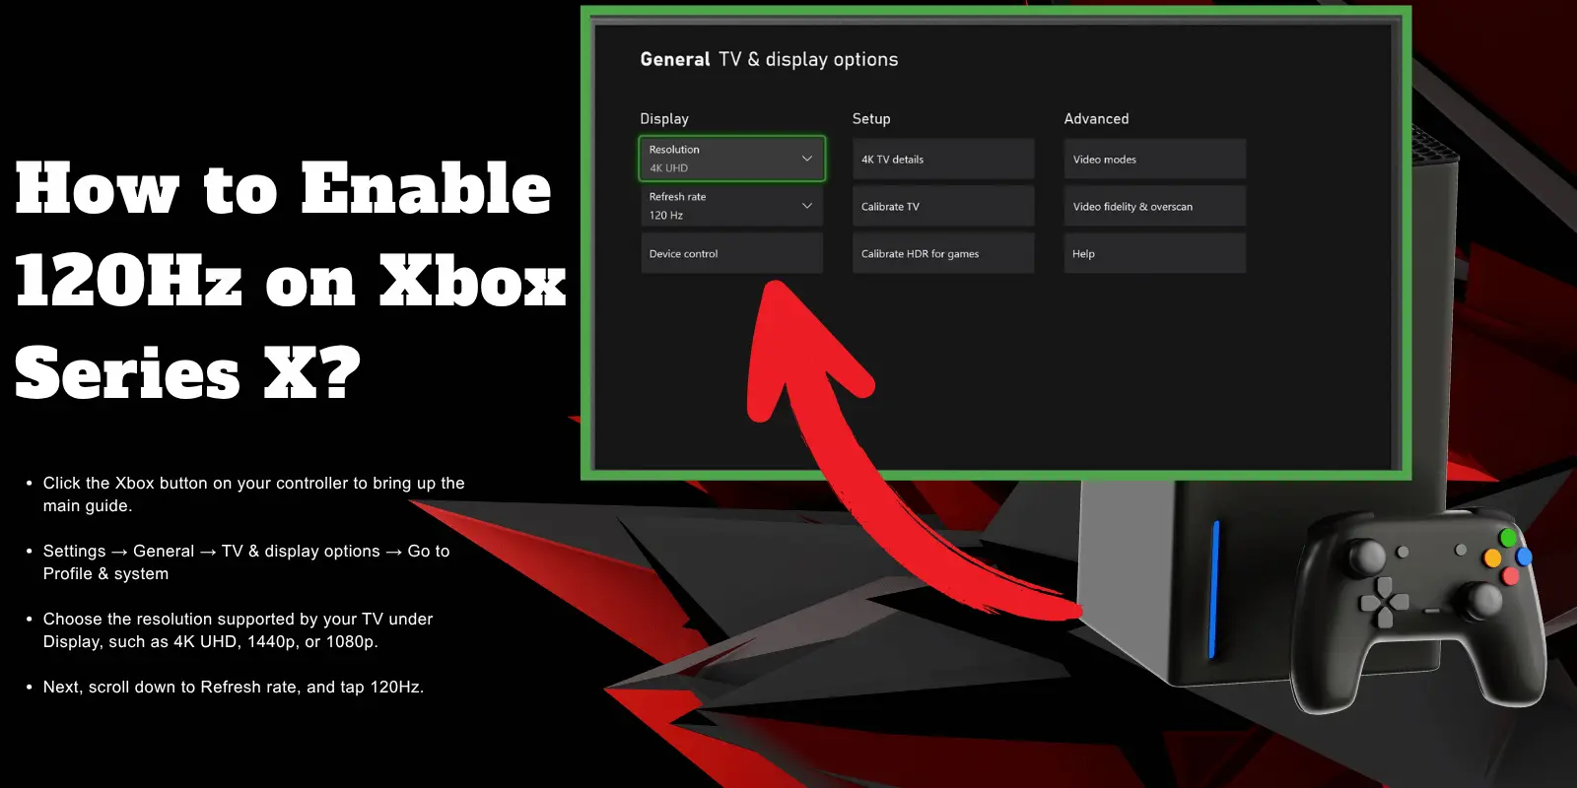Click the controller's D-pad
Screen dimensions: 1577x788
point(1384,603)
